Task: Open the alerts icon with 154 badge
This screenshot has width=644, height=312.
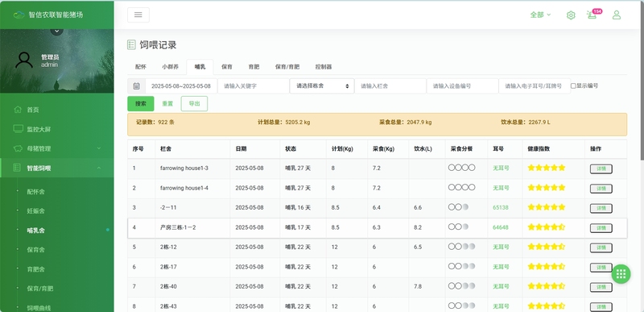Action: (x=592, y=15)
